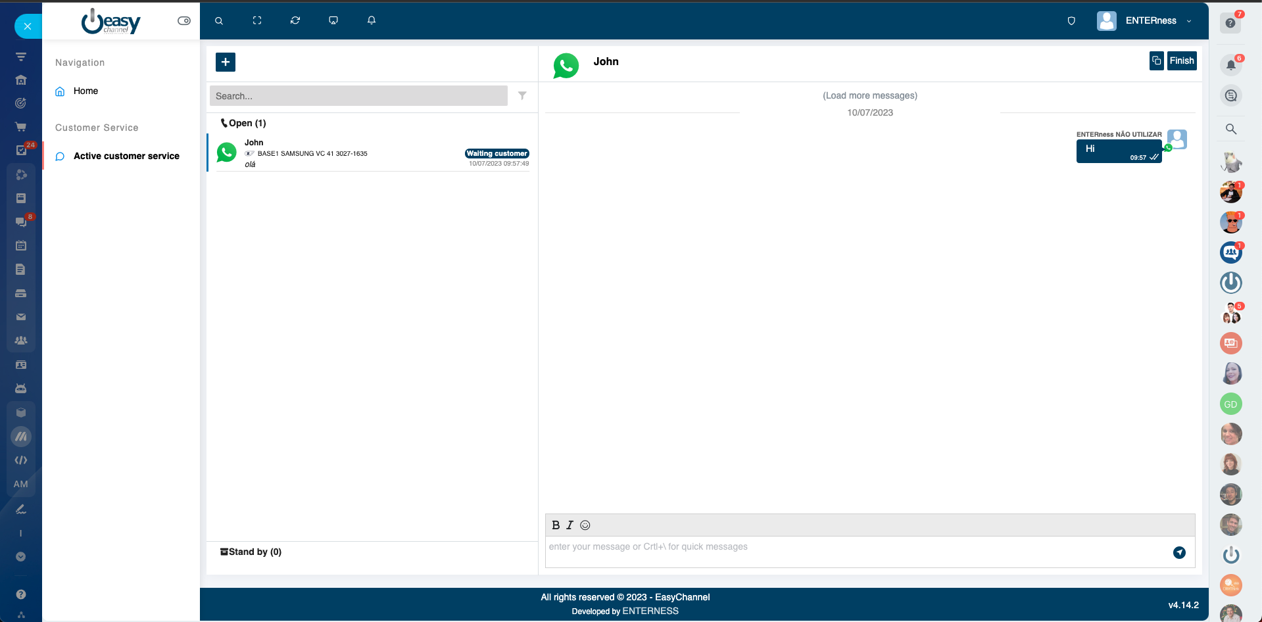Viewport: 1262px width, 622px height.
Task: Toggle italic formatting in message editor
Action: tap(570, 525)
